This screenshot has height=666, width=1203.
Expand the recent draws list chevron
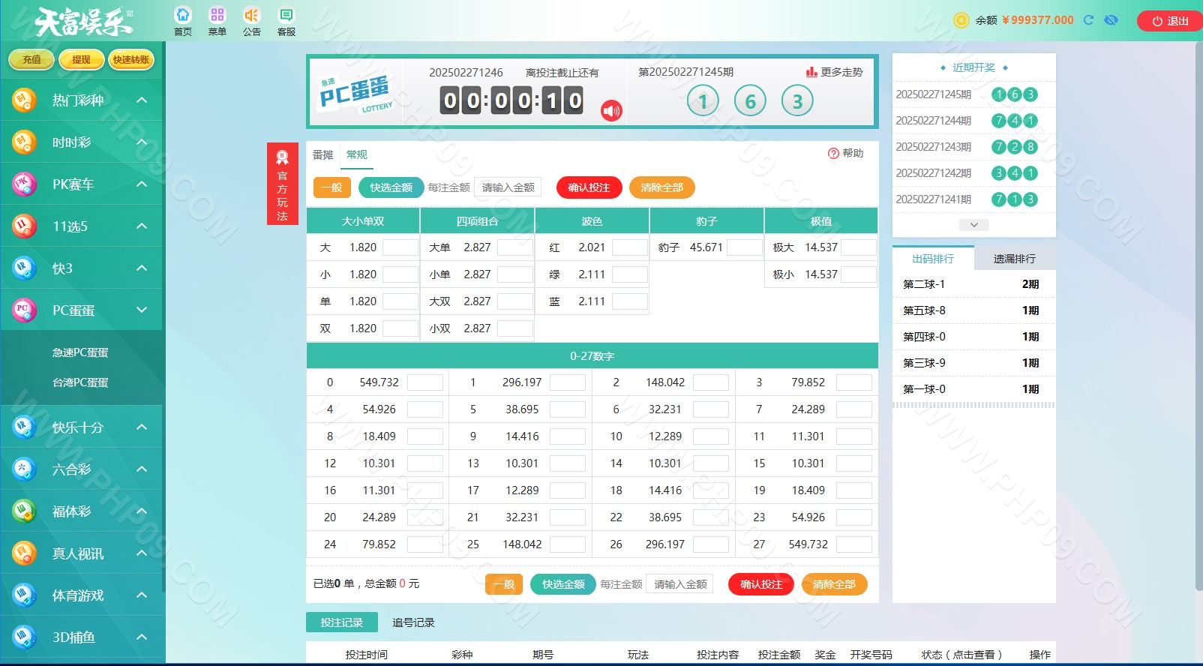pos(973,225)
